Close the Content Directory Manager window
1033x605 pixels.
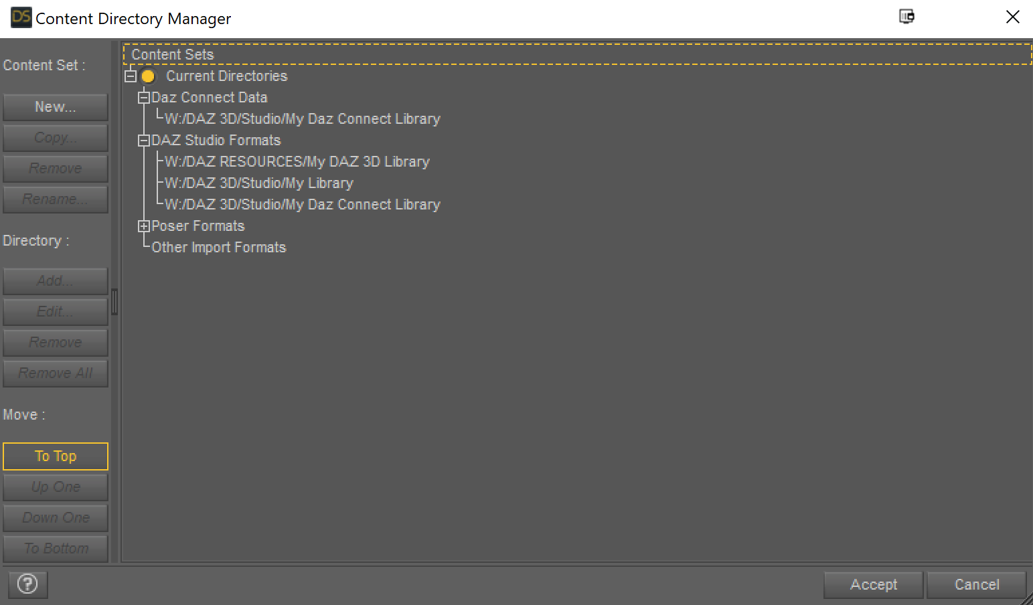(x=1012, y=17)
